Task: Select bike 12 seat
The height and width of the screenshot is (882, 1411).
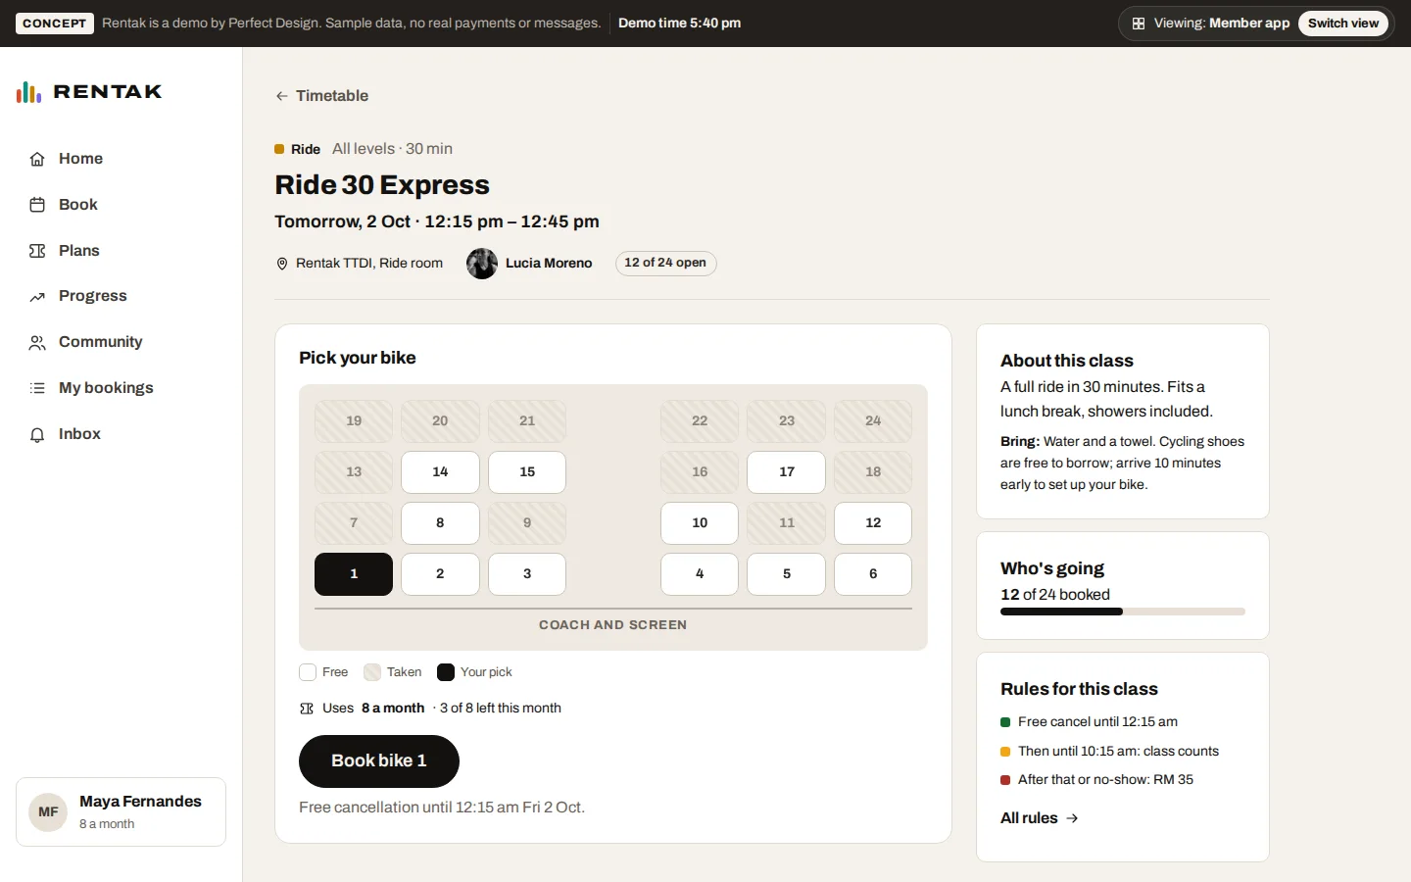Action: [x=873, y=523]
